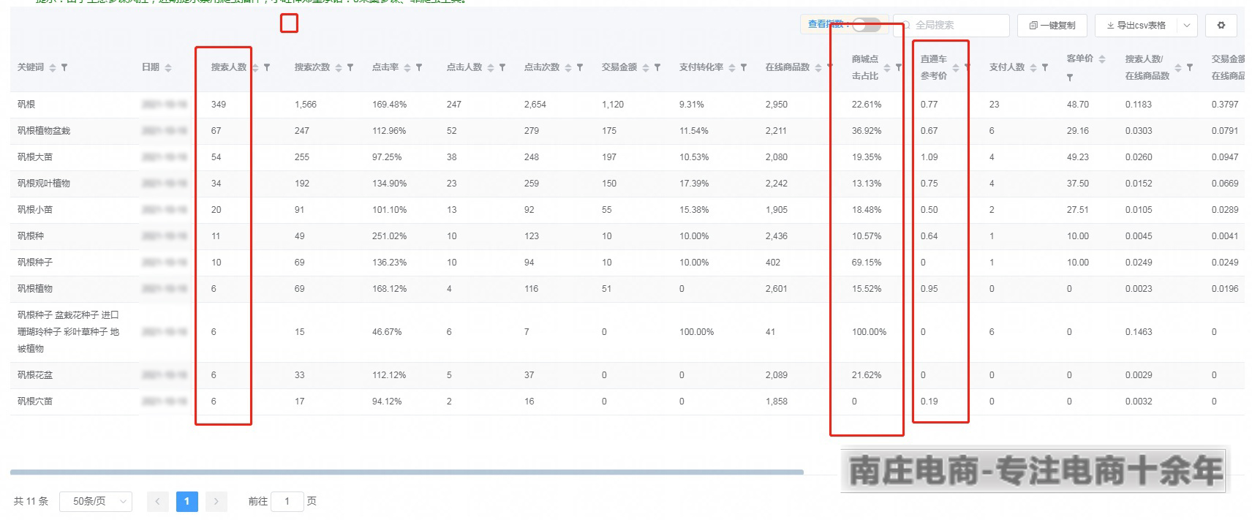
Task: Sort by 交易金额 column
Action: (646, 67)
